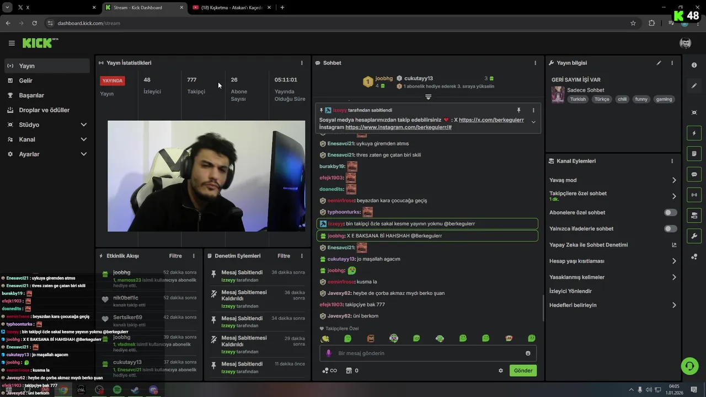Open the instagram.com/berkegulerr link

398,127
